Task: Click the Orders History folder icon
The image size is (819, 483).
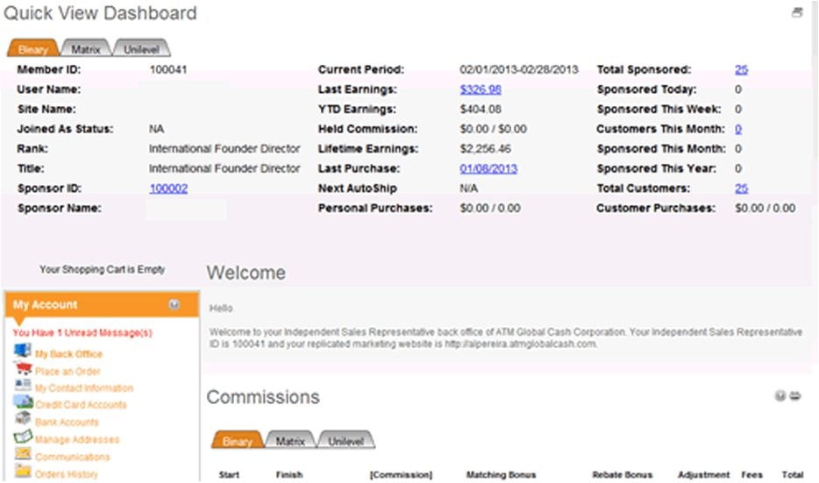Action: click(23, 471)
